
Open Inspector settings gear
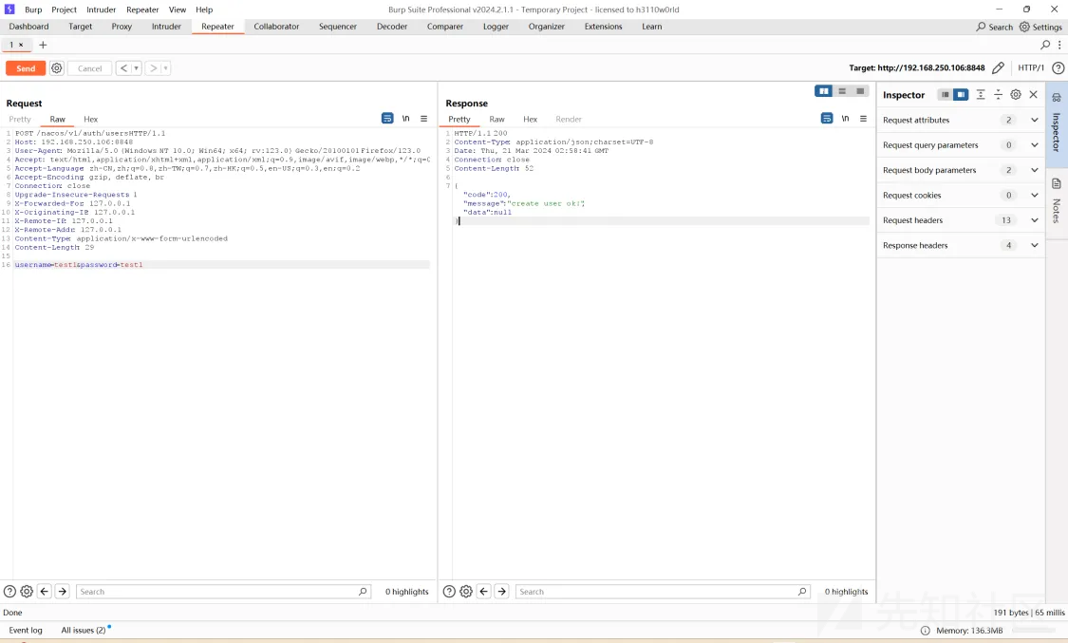click(1016, 95)
